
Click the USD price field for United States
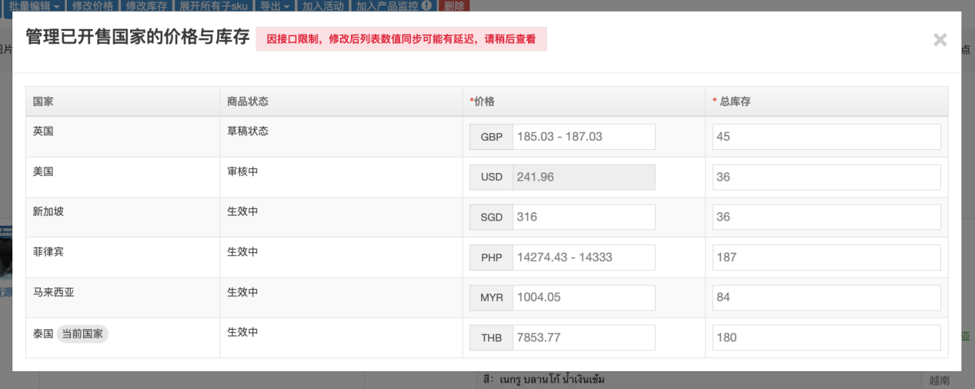pyautogui.click(x=583, y=177)
